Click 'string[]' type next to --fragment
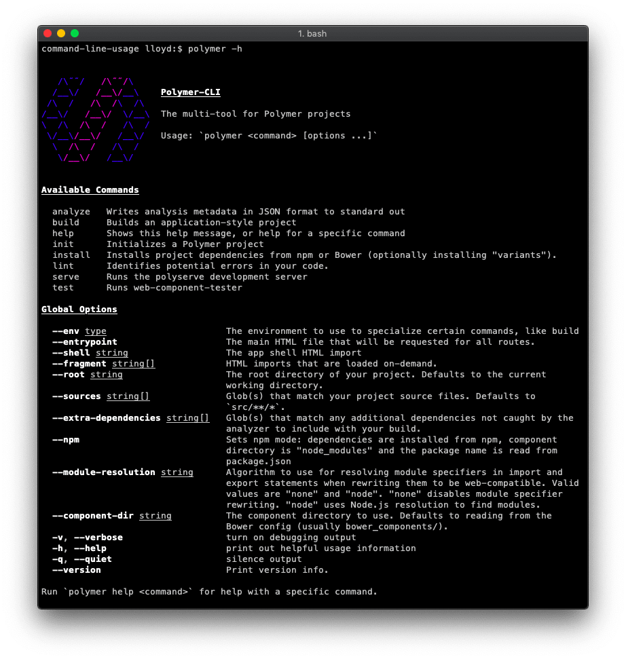 [x=133, y=364]
